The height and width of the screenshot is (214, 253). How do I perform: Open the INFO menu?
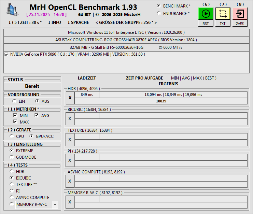[55, 23]
